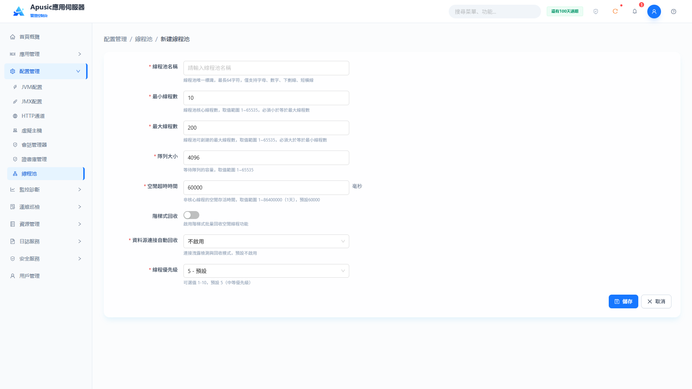Click the 取消 cancel button

tap(656, 301)
